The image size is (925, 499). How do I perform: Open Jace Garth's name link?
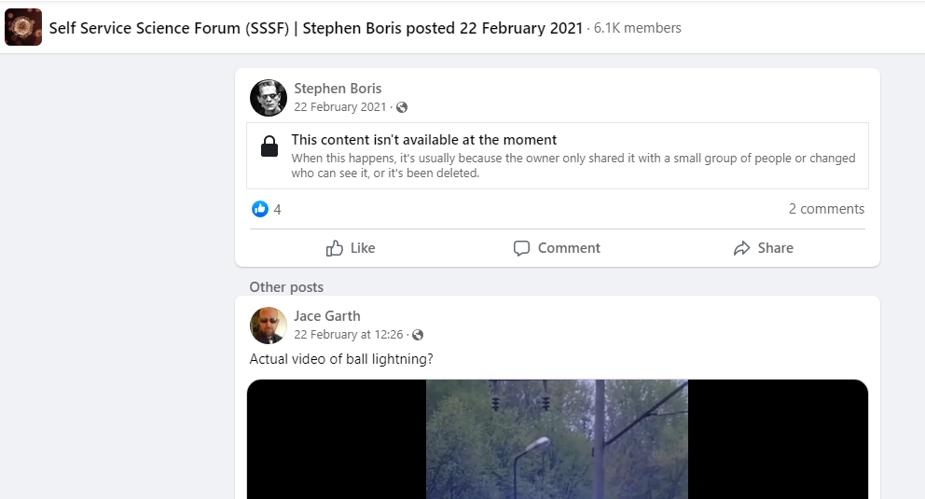(x=326, y=316)
